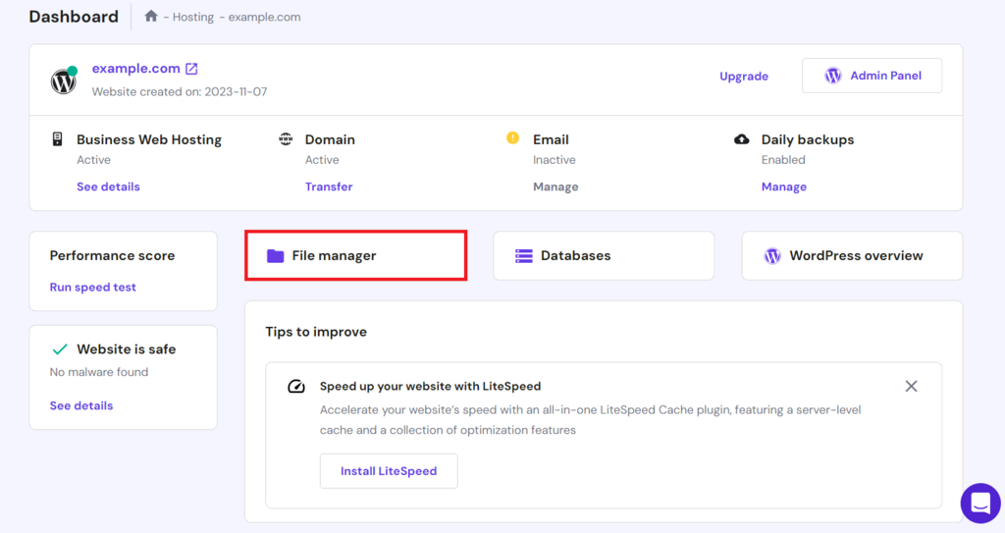Open the WordPress Admin Panel
Screen dimensions: 1005x533
tap(872, 76)
